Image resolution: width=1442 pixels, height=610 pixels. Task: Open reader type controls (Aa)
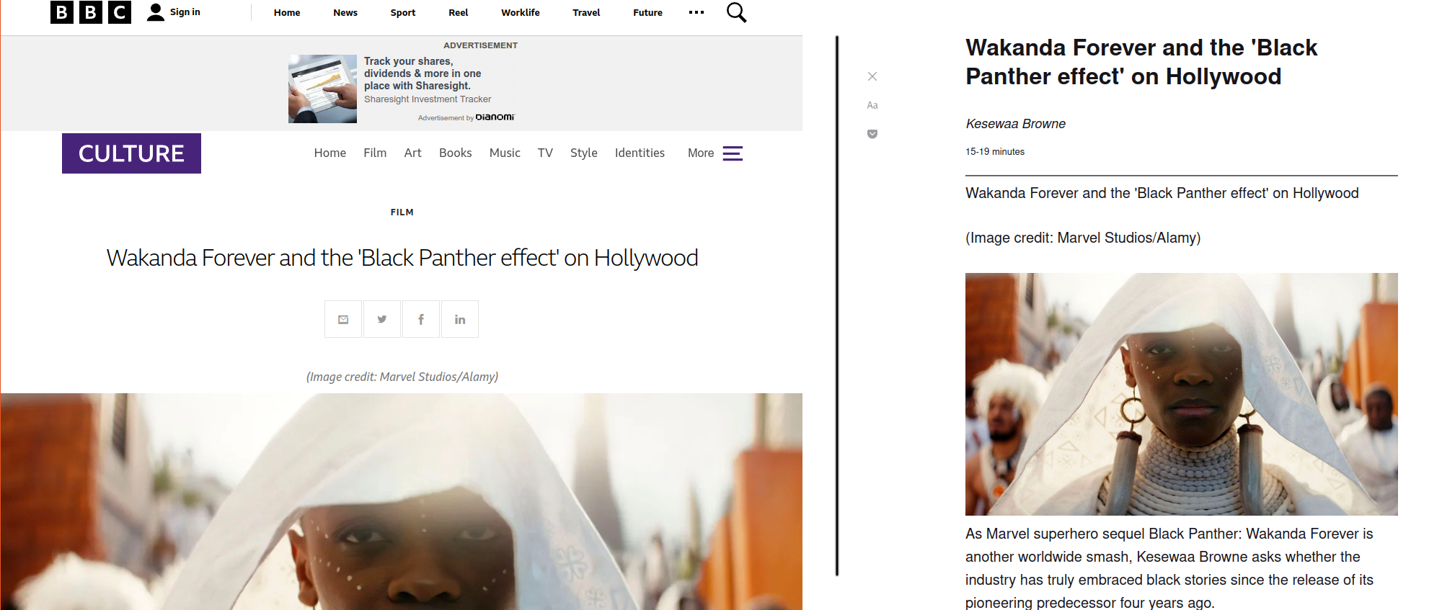(872, 105)
